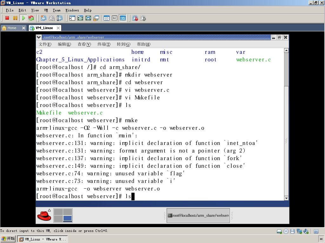325x243 pixels.
Task: Open the terminal 编辑(E) menu
Action: [x=64, y=44]
